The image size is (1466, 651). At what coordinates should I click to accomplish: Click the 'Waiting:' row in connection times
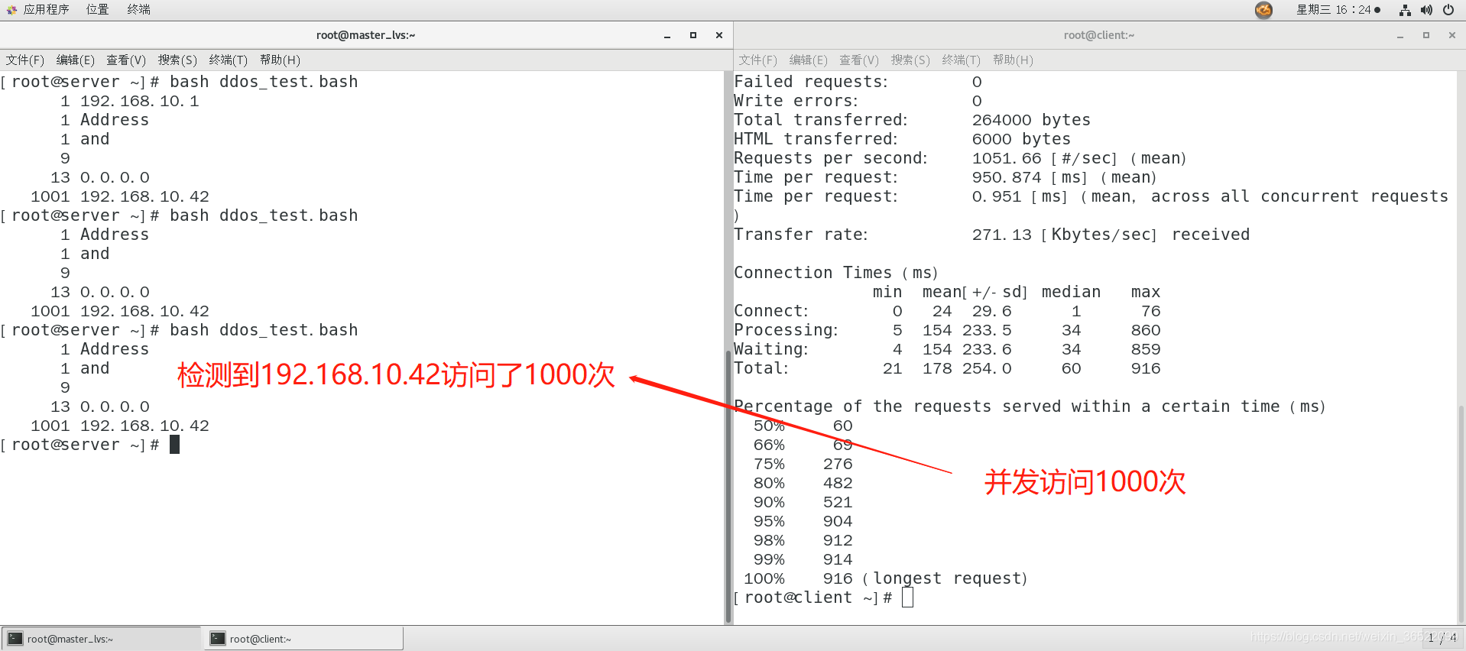[x=948, y=349]
